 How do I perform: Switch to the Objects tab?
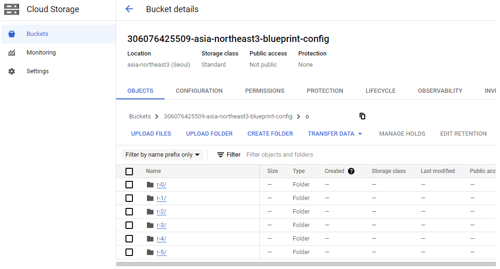(140, 91)
